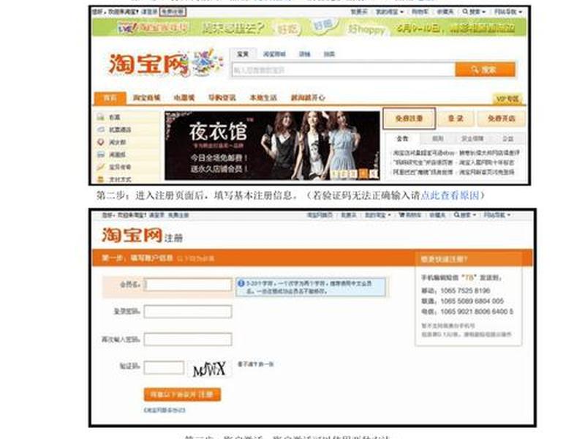This screenshot has height=439, width=585.
Task: Click cart icon 购物车 on registration page
Action: tap(410, 215)
